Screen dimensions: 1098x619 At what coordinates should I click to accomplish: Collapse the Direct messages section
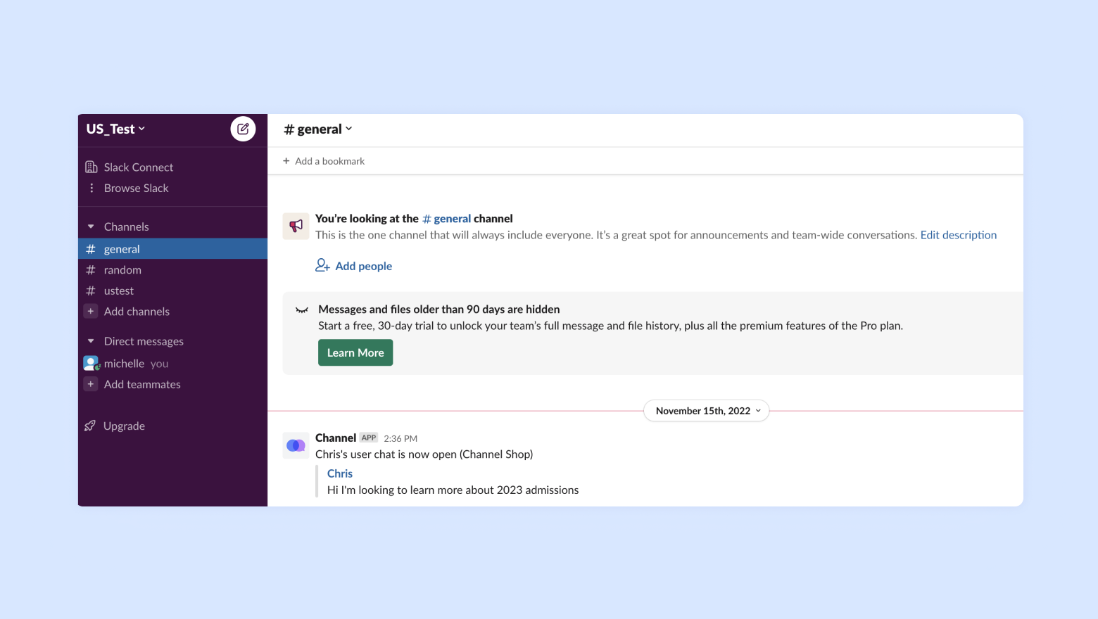[91, 341]
